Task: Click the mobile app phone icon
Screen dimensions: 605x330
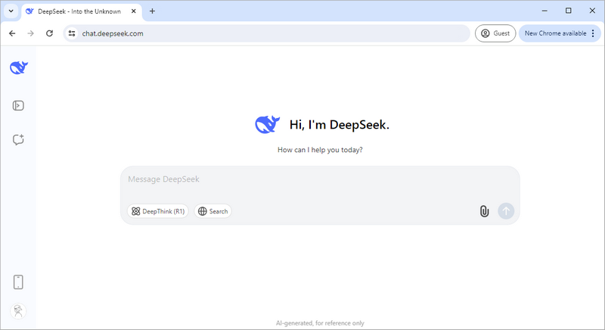Action: coord(18,282)
